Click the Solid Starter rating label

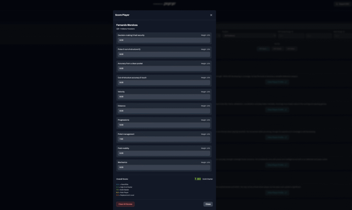[x=208, y=179]
